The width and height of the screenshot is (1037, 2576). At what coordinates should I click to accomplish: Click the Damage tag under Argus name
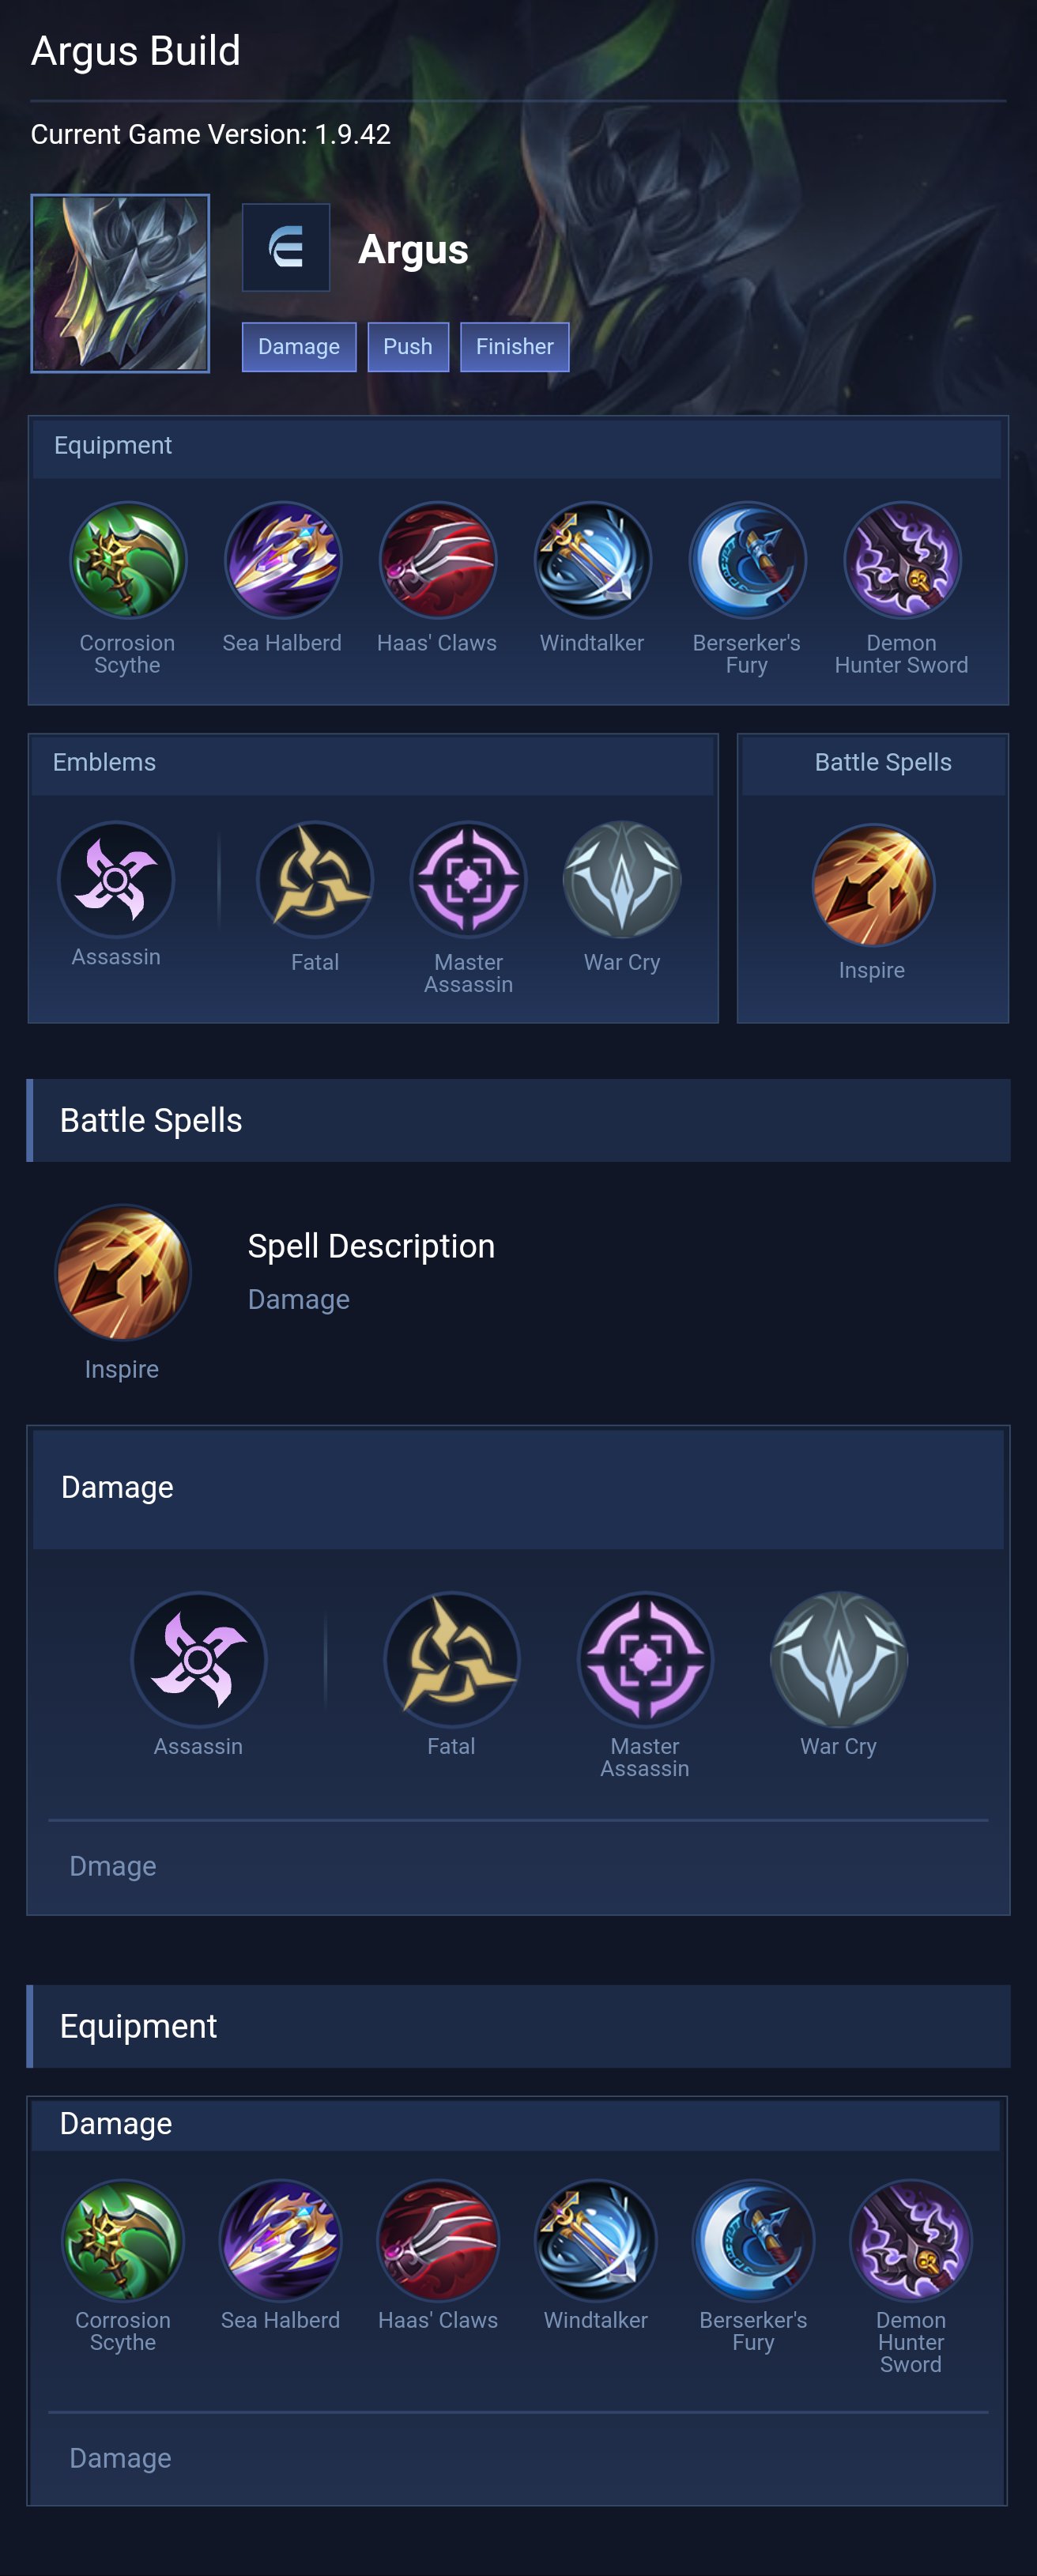point(299,347)
